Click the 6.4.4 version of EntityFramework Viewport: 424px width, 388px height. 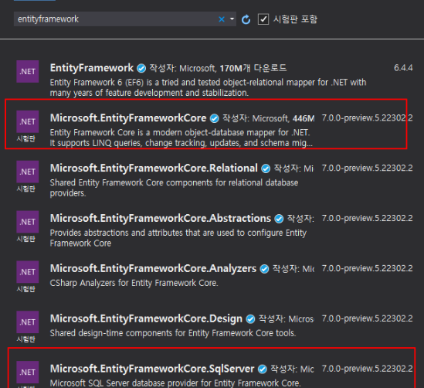(x=403, y=68)
